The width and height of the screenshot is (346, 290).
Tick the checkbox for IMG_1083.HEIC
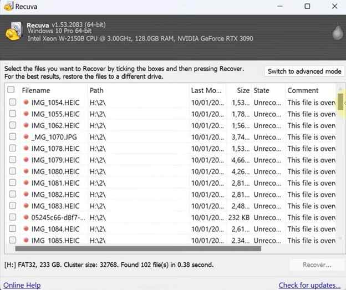(13, 206)
